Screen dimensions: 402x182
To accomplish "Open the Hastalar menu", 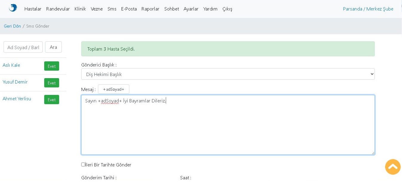I will coord(33,9).
